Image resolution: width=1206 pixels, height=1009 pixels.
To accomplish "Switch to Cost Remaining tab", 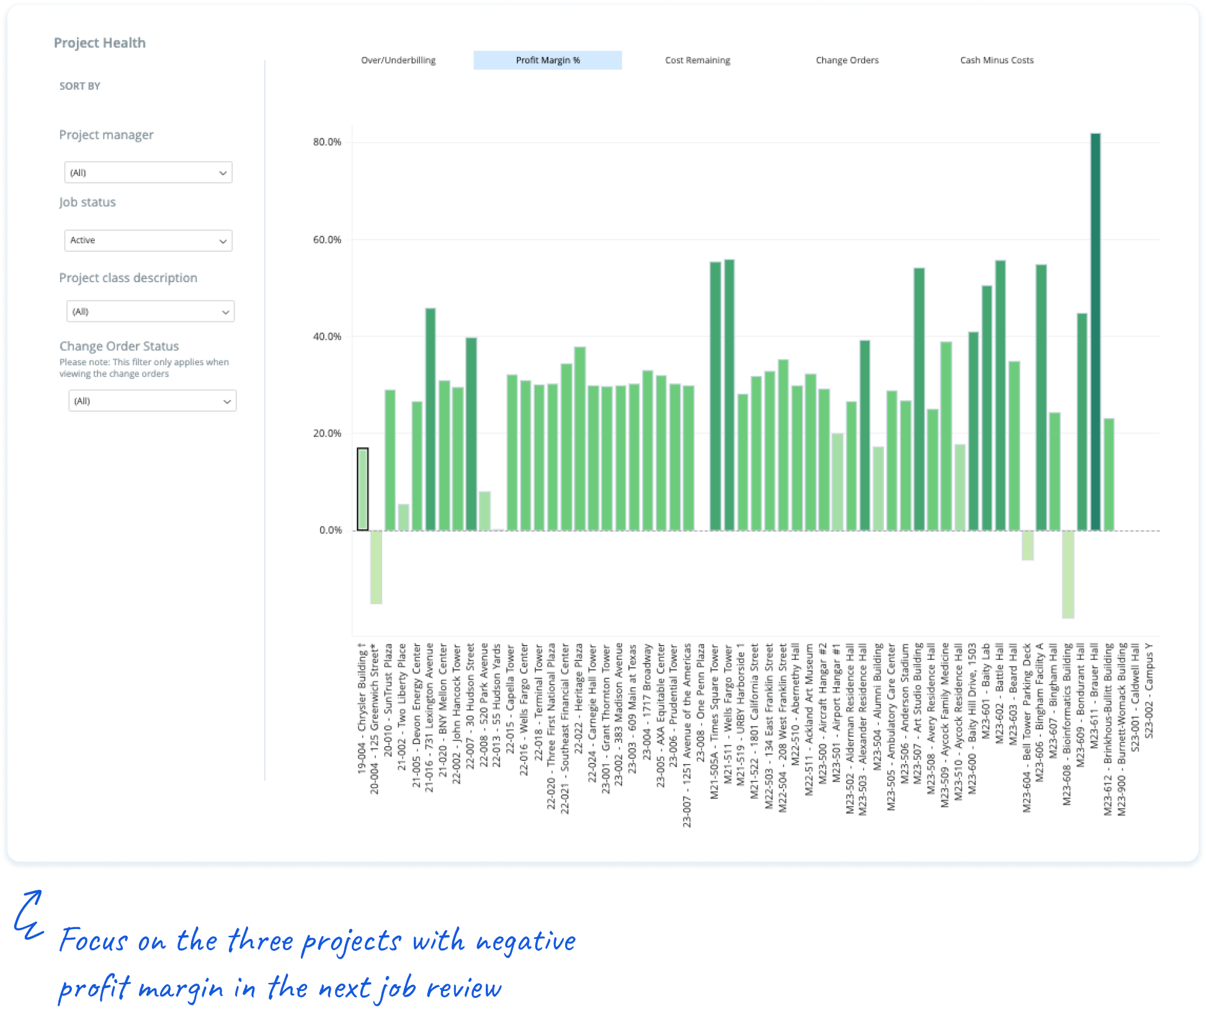I will click(697, 60).
